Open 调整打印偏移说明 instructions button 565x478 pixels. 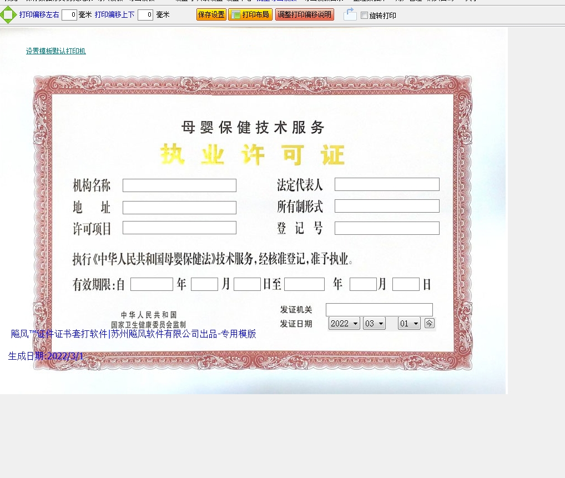304,15
